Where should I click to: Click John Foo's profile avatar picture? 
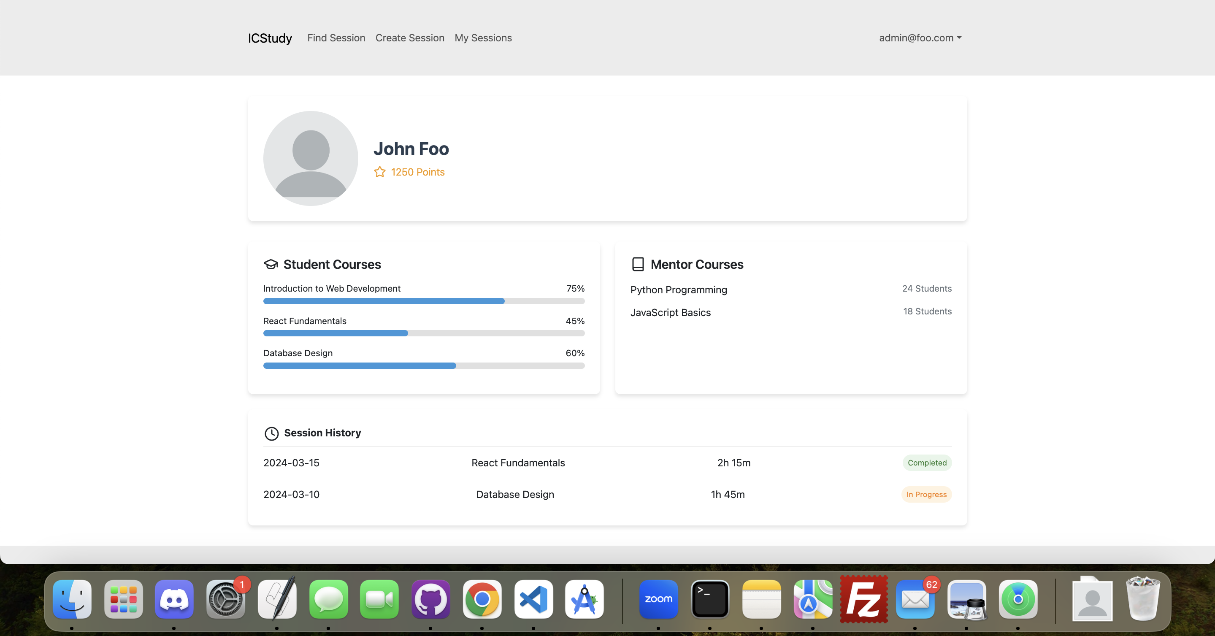(310, 158)
